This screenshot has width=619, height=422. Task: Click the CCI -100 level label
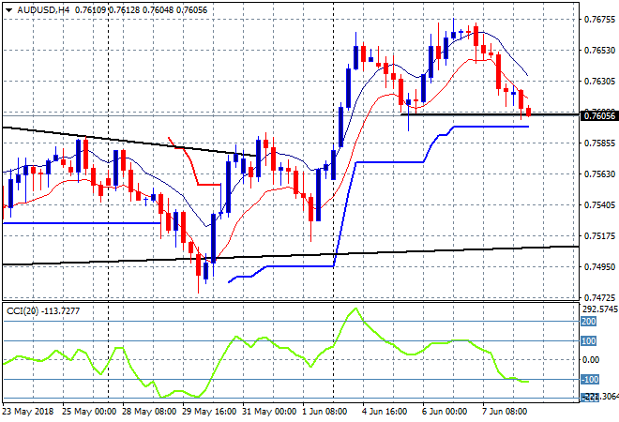pyautogui.click(x=590, y=380)
